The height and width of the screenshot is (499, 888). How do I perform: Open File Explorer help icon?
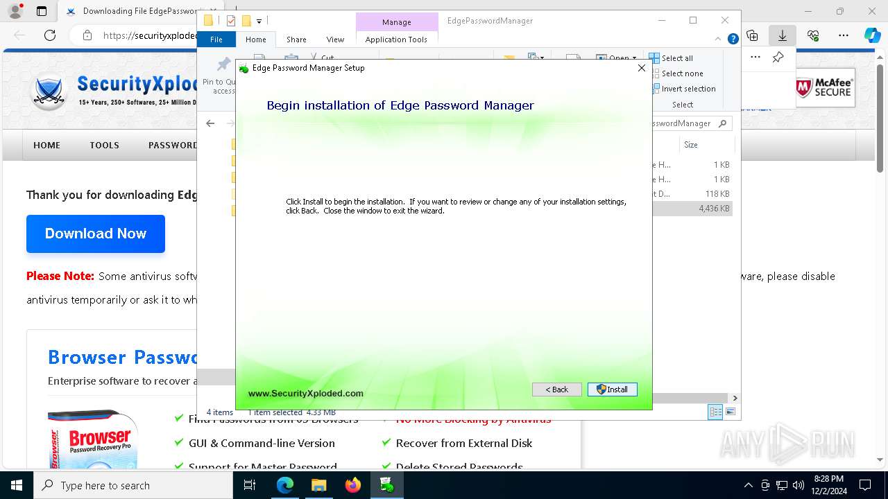(733, 40)
